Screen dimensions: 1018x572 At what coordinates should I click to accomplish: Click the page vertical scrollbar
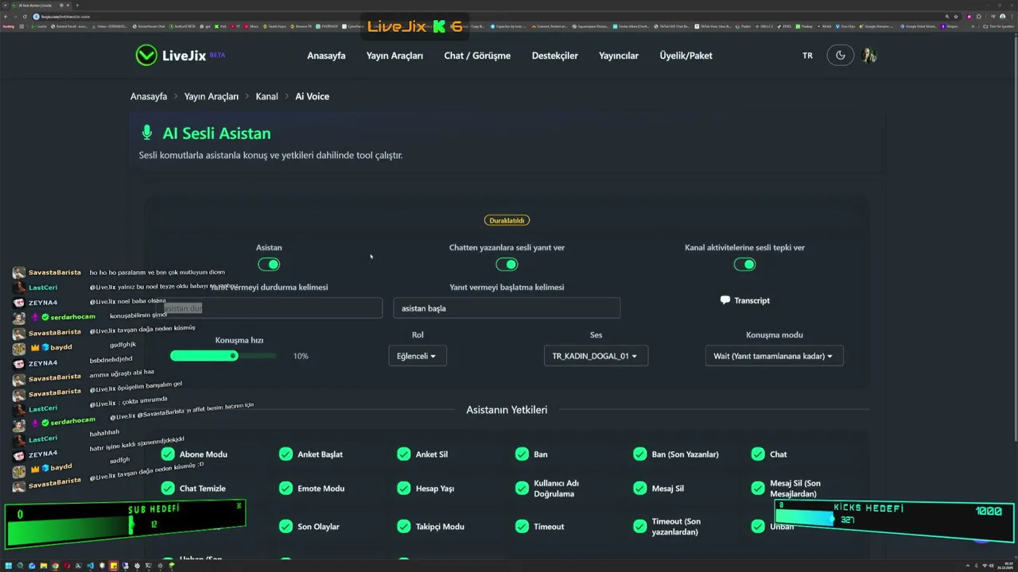coord(1014,238)
